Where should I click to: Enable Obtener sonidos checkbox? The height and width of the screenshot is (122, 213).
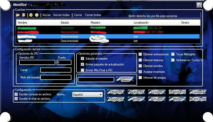tap(140, 66)
